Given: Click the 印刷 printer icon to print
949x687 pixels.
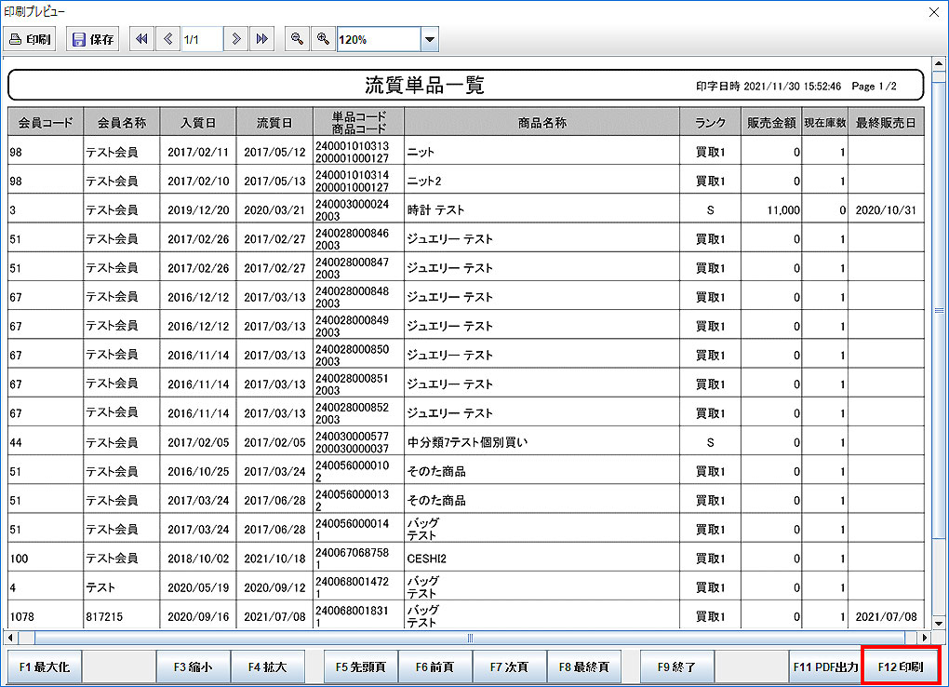Looking at the screenshot, I should coord(29,38).
